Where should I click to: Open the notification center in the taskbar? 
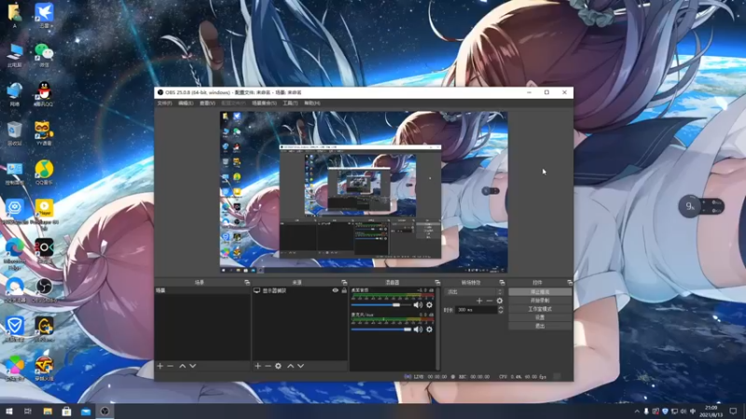[733, 412]
